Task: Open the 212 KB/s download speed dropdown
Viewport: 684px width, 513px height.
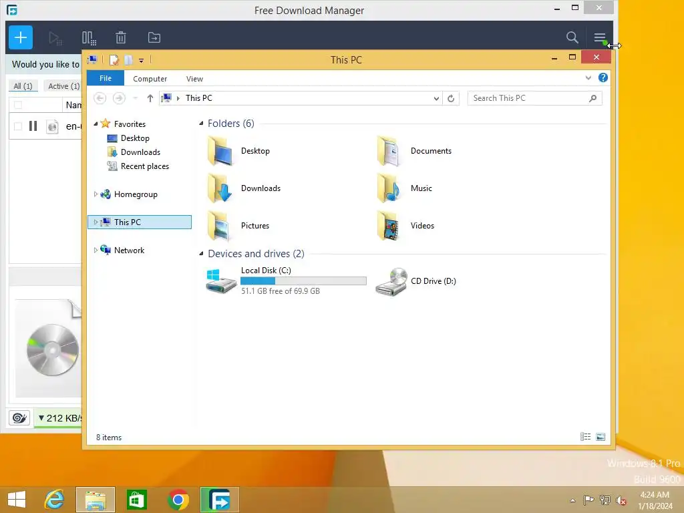Action: click(x=59, y=418)
